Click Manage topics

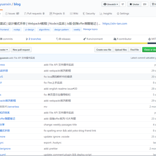pos(90,29)
